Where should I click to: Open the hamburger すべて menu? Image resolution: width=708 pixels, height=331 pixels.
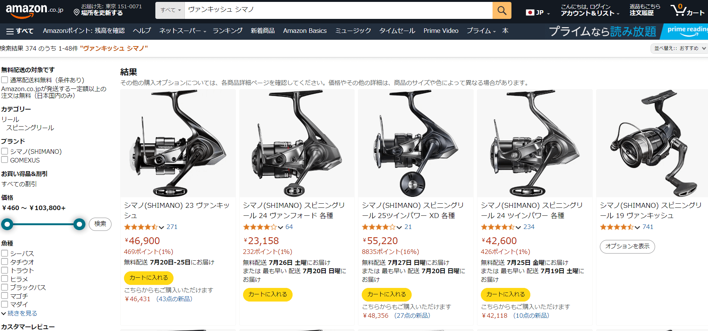[20, 31]
